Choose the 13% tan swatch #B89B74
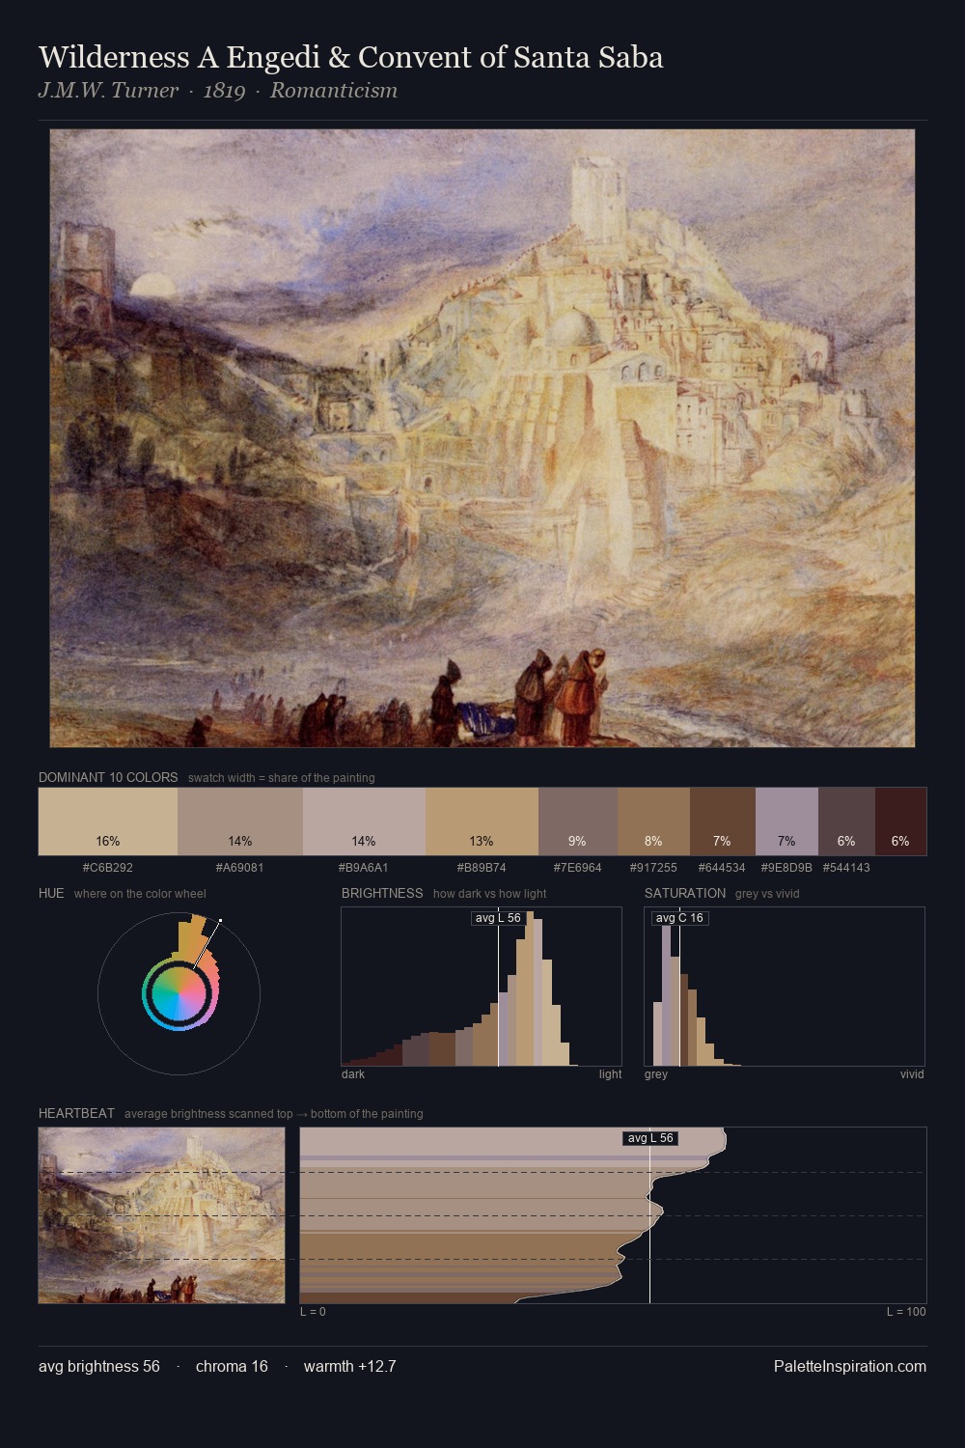Image resolution: width=965 pixels, height=1448 pixels. pyautogui.click(x=482, y=821)
